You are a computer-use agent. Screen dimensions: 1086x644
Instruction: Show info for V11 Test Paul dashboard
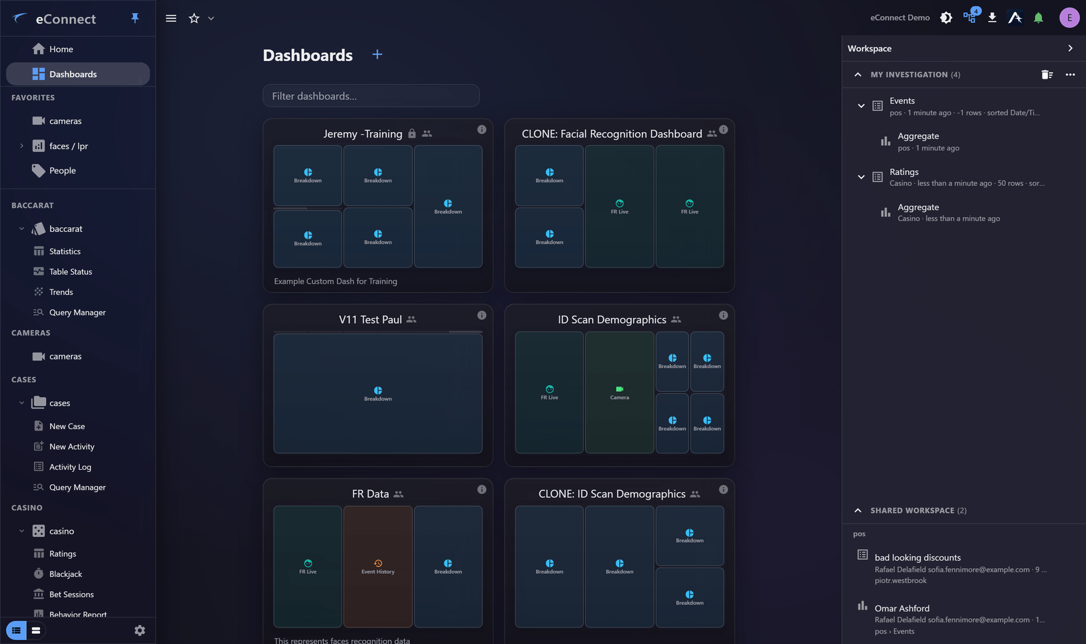[482, 315]
